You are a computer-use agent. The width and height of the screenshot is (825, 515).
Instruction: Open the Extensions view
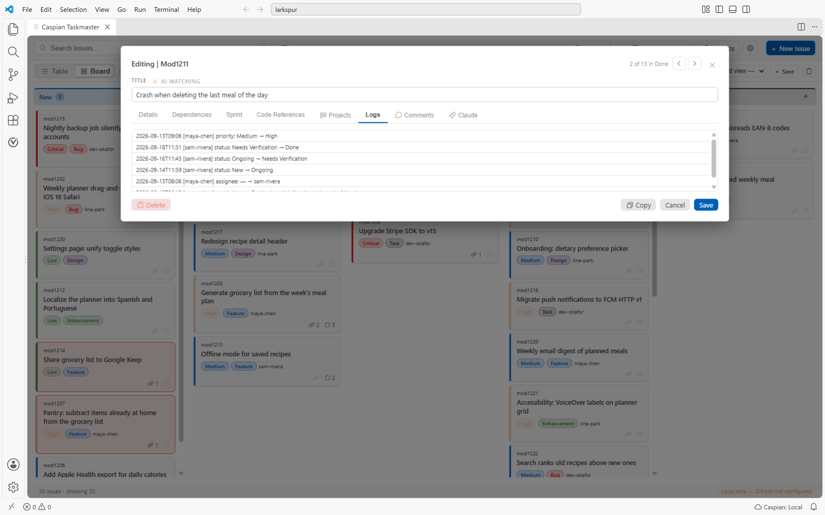[x=13, y=120]
